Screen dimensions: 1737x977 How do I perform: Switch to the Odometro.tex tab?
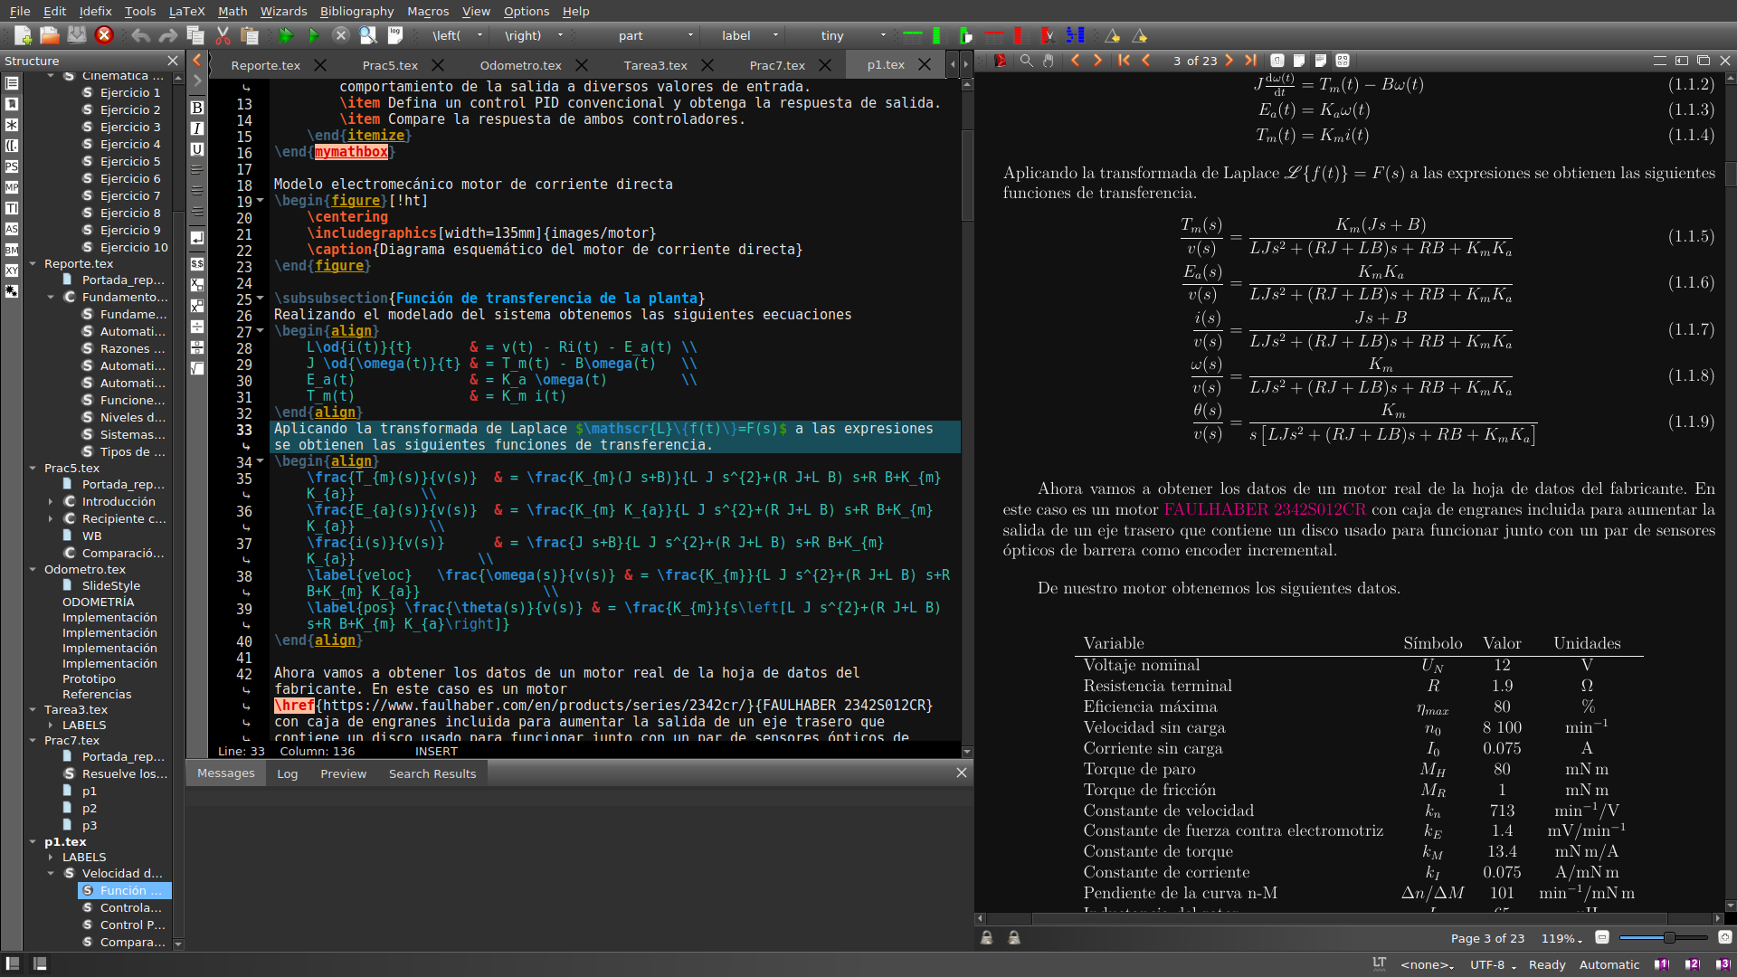pyautogui.click(x=520, y=65)
